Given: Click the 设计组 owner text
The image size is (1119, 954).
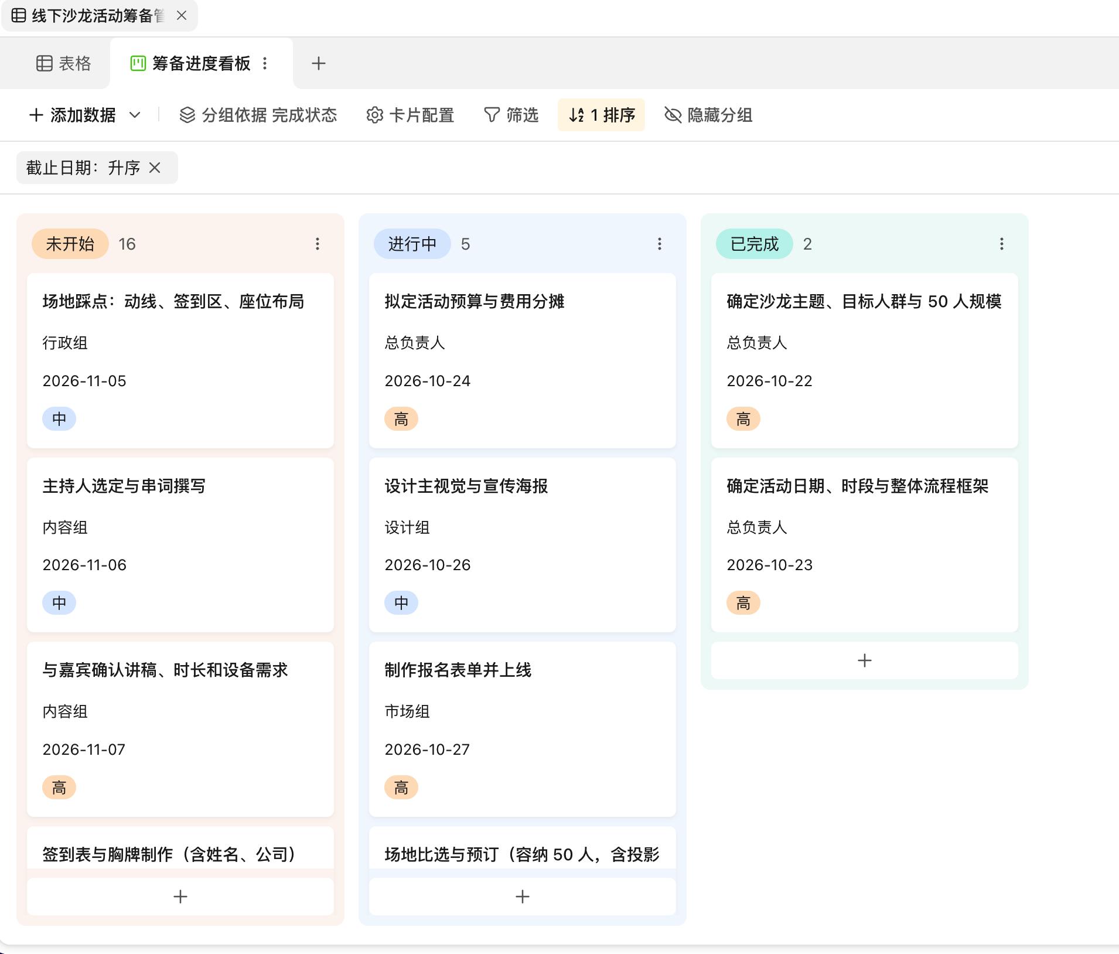Looking at the screenshot, I should (407, 527).
